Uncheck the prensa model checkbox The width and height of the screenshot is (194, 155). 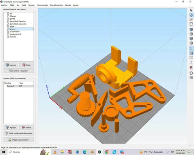(x=8, y=29)
